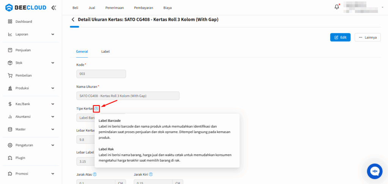Click the Laporan chart icon
The image size is (388, 184).
10,34
